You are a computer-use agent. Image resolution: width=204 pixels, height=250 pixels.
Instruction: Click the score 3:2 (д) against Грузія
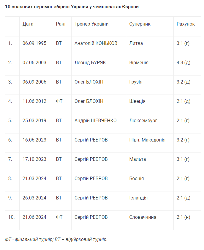coord(183,82)
